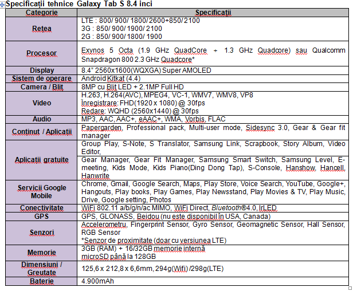
Task: Select the 'Sistem de operare' cell
Action: [41, 78]
